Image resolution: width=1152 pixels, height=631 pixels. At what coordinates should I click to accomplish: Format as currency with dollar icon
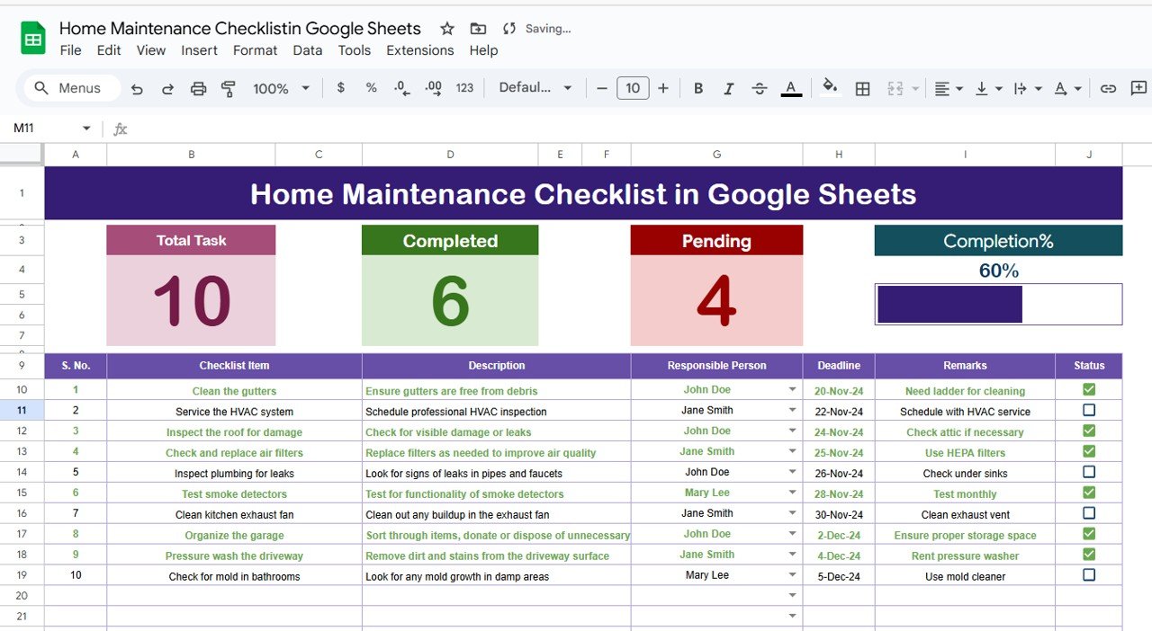click(340, 88)
